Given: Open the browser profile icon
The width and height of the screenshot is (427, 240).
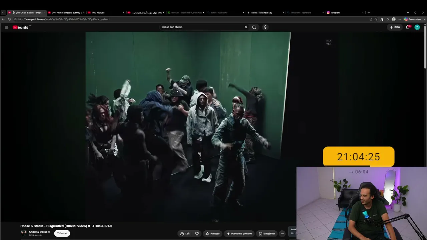Looking at the screenshot, I should [394, 19].
